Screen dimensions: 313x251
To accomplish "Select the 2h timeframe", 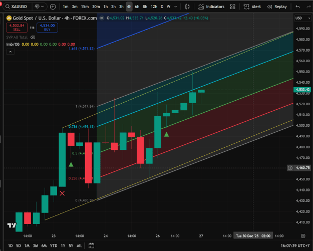I will 113,7.
